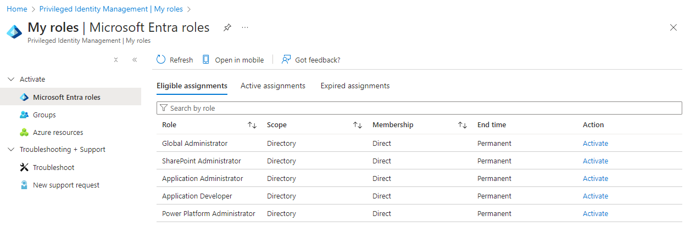Pin the My roles page
The image size is (685, 227).
tap(227, 27)
